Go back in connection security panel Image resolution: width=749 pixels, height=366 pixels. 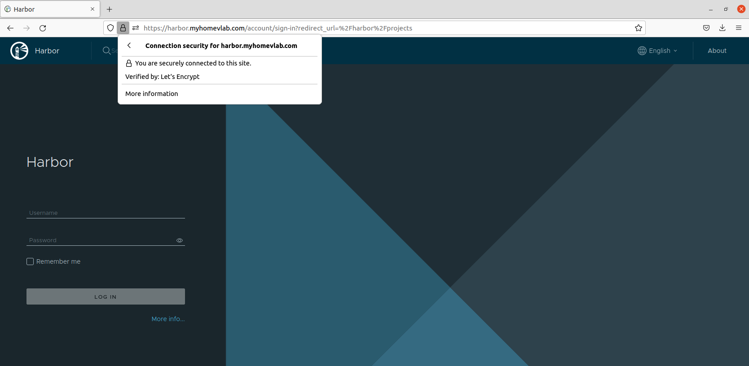[129, 45]
